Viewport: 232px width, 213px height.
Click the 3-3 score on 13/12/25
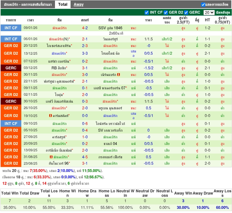click(x=85, y=53)
